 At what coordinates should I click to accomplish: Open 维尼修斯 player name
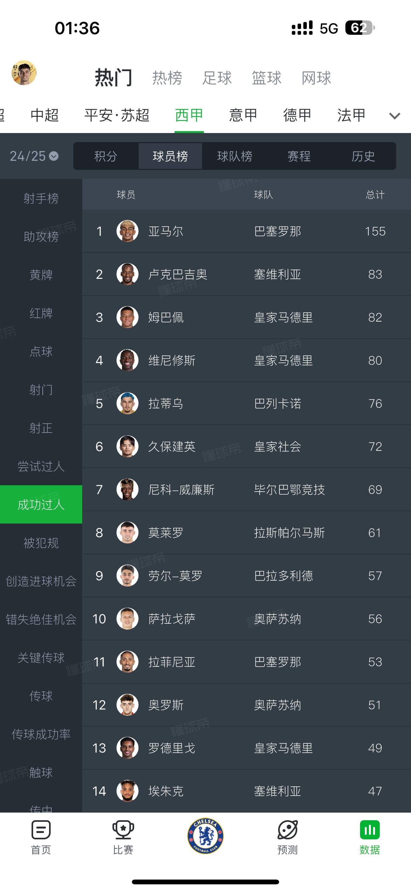pyautogui.click(x=172, y=361)
